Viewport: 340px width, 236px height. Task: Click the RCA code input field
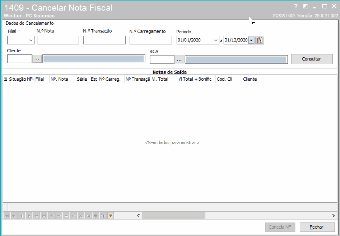[x=162, y=59]
